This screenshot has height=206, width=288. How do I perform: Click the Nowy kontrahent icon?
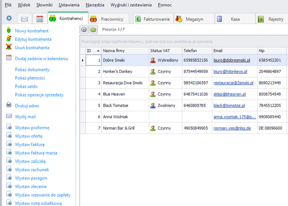pos(9,31)
